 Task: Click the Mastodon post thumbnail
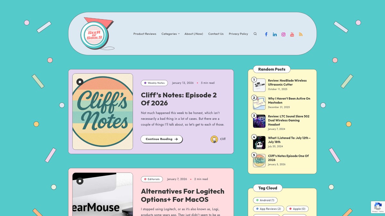coord(259,103)
